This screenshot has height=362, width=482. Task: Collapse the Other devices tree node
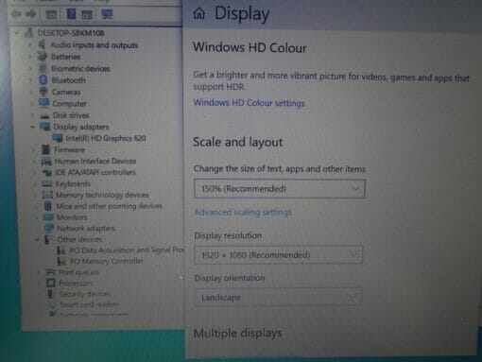pyautogui.click(x=37, y=239)
